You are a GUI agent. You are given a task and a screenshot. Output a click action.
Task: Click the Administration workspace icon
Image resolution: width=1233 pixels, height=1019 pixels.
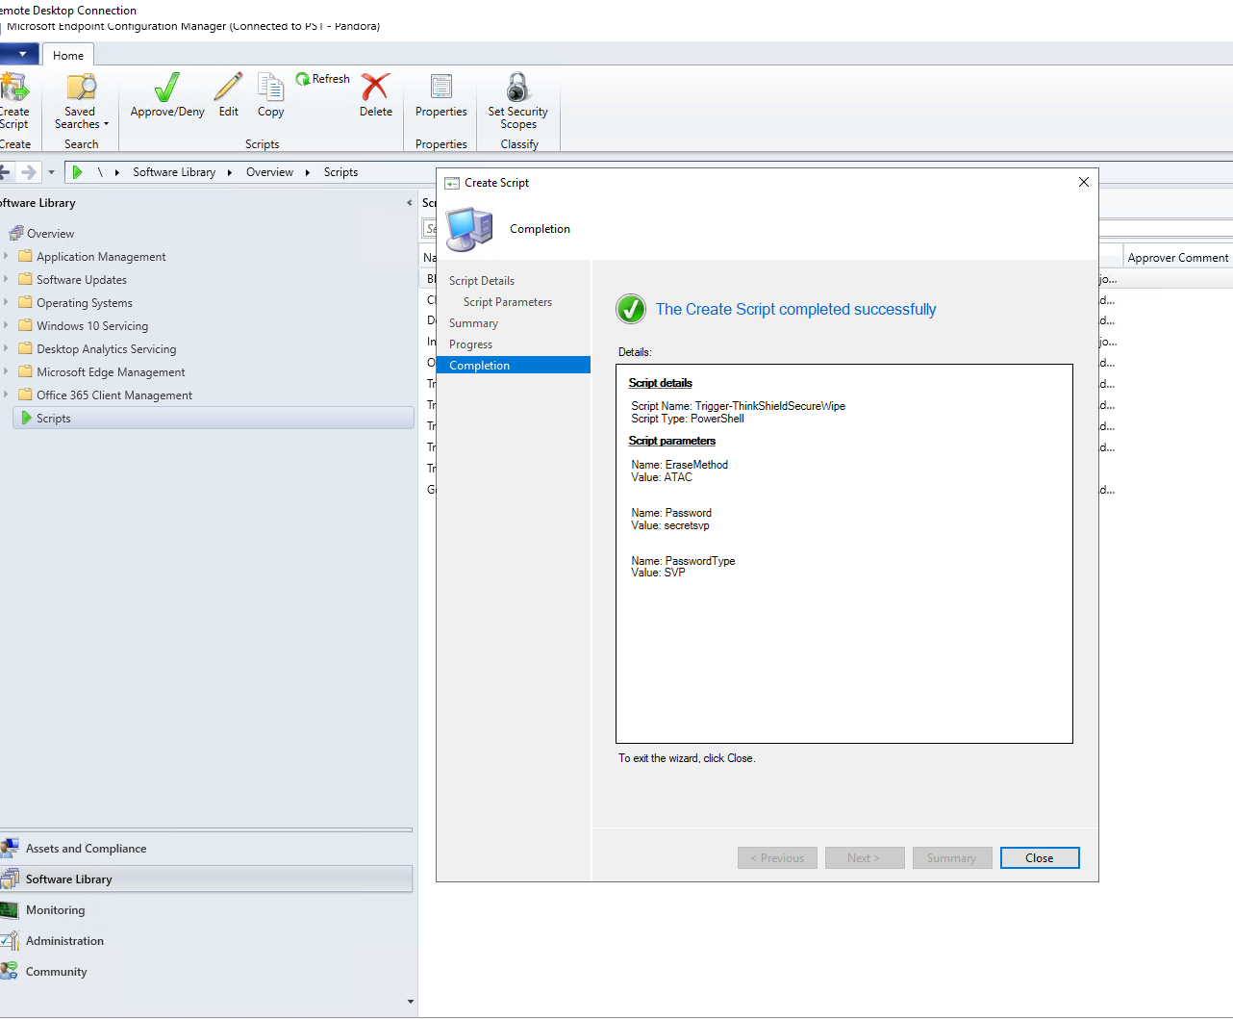[x=10, y=940]
